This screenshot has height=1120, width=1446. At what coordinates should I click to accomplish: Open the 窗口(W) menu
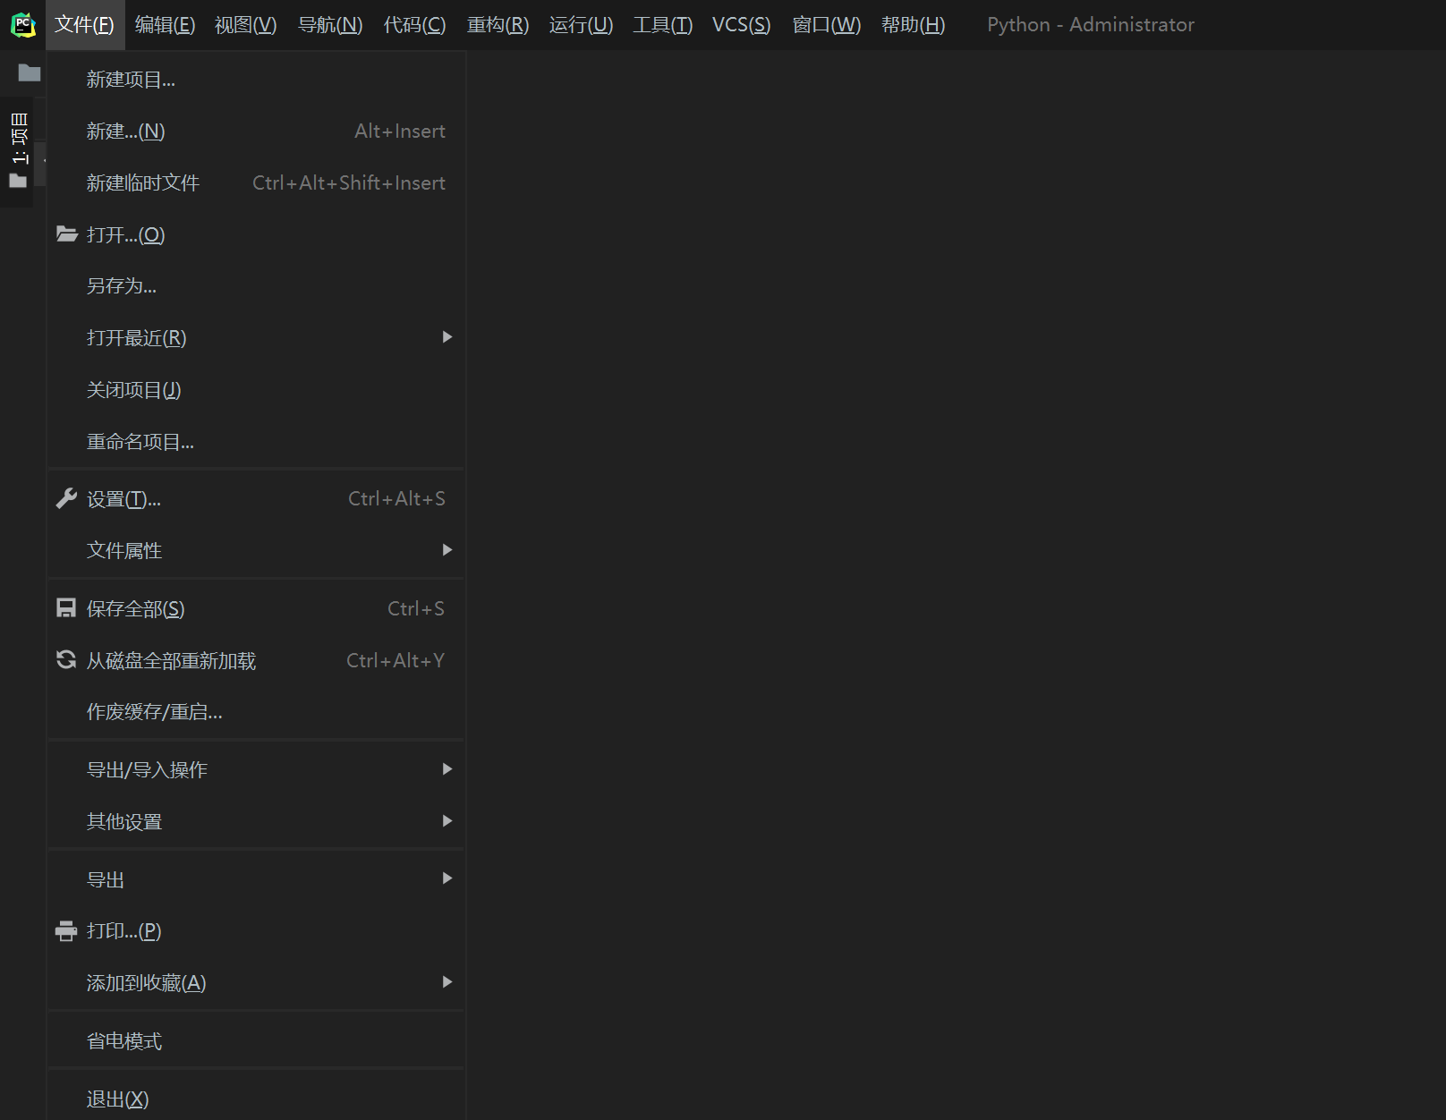(827, 25)
